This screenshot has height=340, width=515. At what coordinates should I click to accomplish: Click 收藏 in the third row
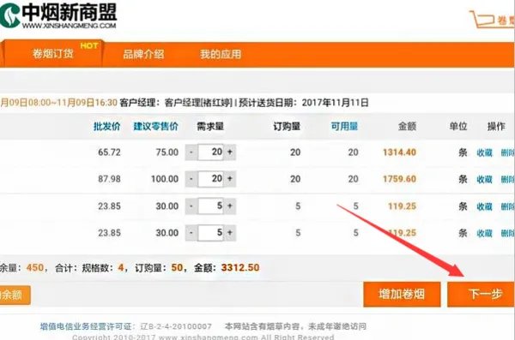pyautogui.click(x=484, y=206)
